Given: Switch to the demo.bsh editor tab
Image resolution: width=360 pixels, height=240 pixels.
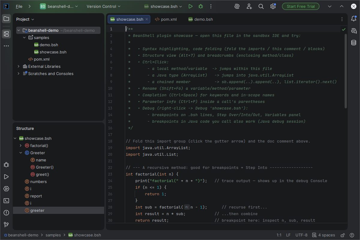Looking at the screenshot, I should click(200, 19).
